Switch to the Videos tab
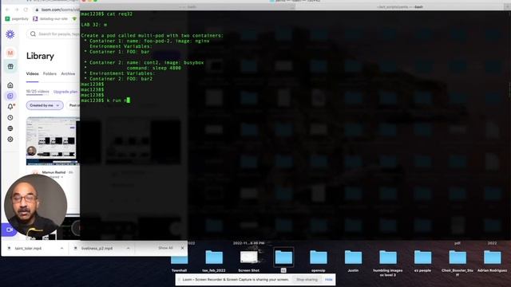Viewport: 511px width, 287px height. click(32, 74)
